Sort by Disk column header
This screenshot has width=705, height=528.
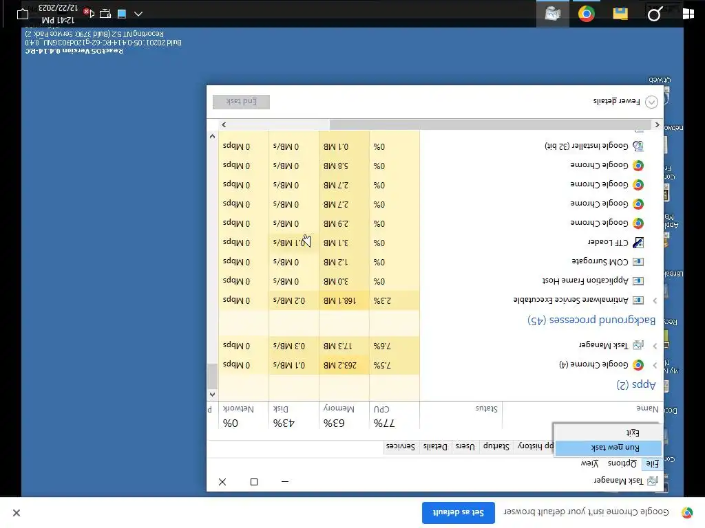point(293,416)
